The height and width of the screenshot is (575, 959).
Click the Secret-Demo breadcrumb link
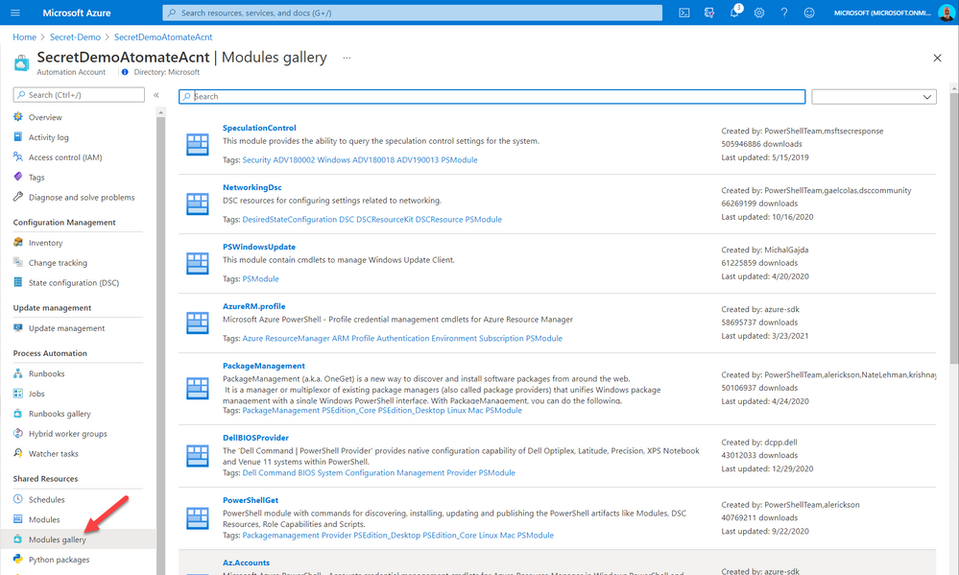coord(75,36)
